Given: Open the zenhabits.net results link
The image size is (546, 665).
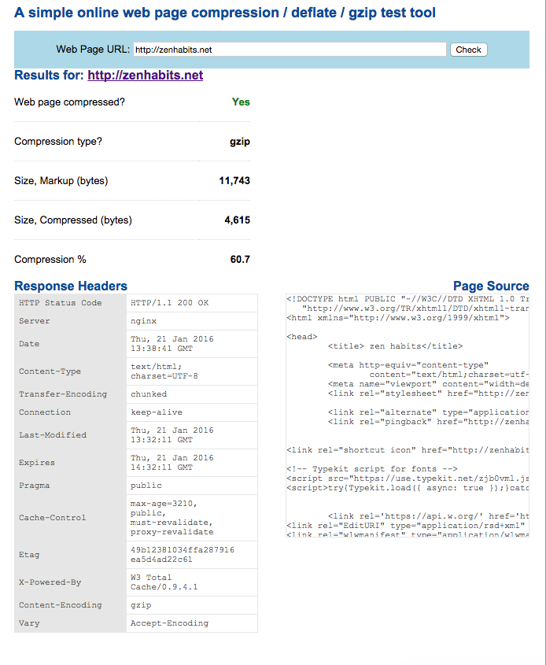Looking at the screenshot, I should point(146,76).
